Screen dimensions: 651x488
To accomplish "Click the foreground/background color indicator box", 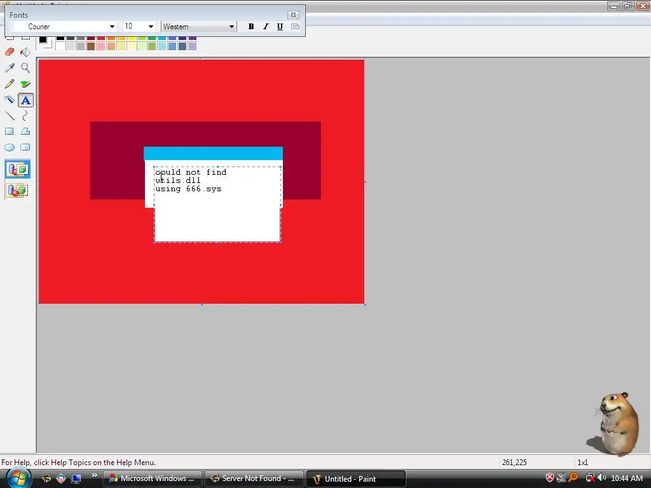I will pos(46,42).
